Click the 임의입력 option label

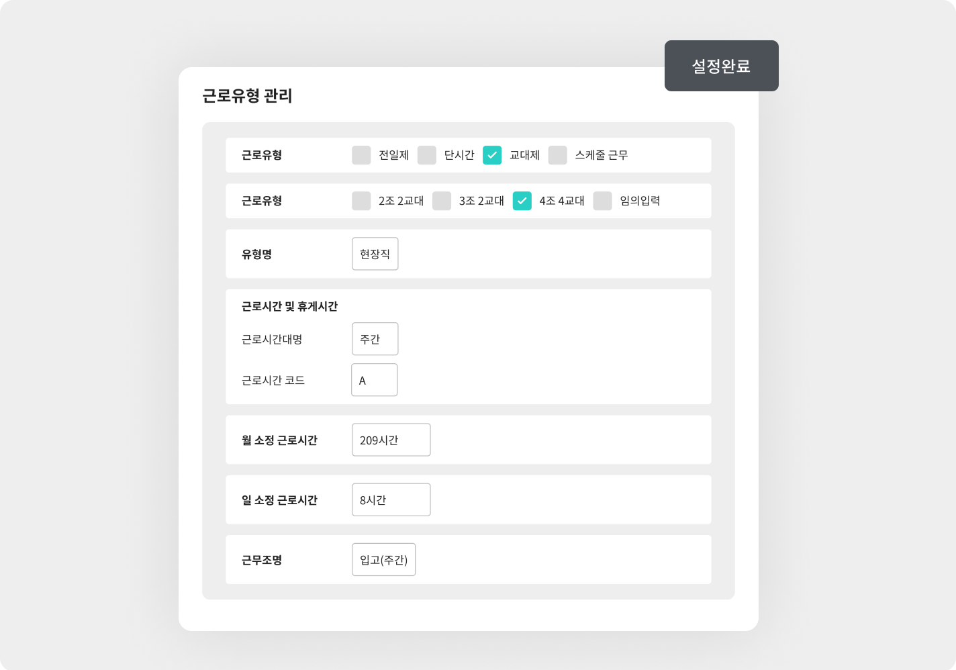pyautogui.click(x=640, y=201)
